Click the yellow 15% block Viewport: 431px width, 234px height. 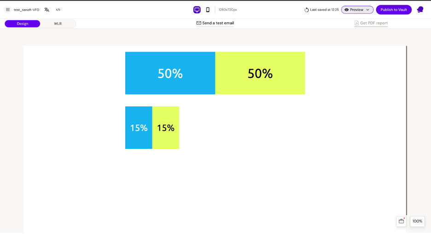tap(166, 128)
